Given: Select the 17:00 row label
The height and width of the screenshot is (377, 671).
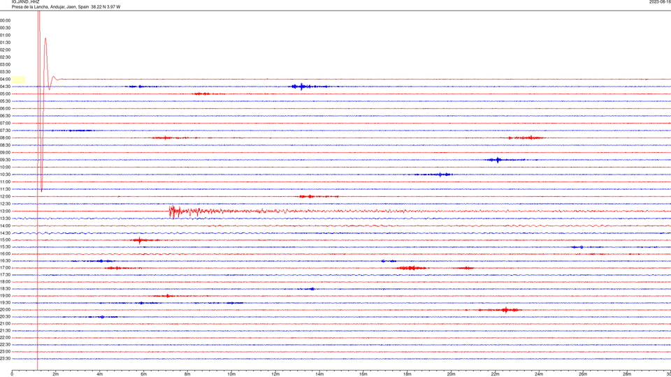Looking at the screenshot, I should click(5, 268).
